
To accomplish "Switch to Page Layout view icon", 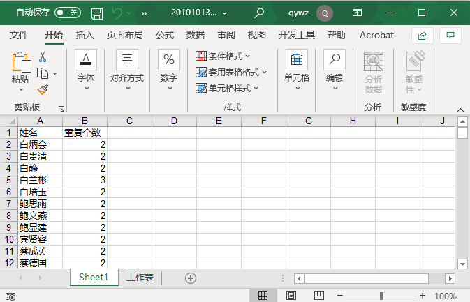I will point(291,296).
